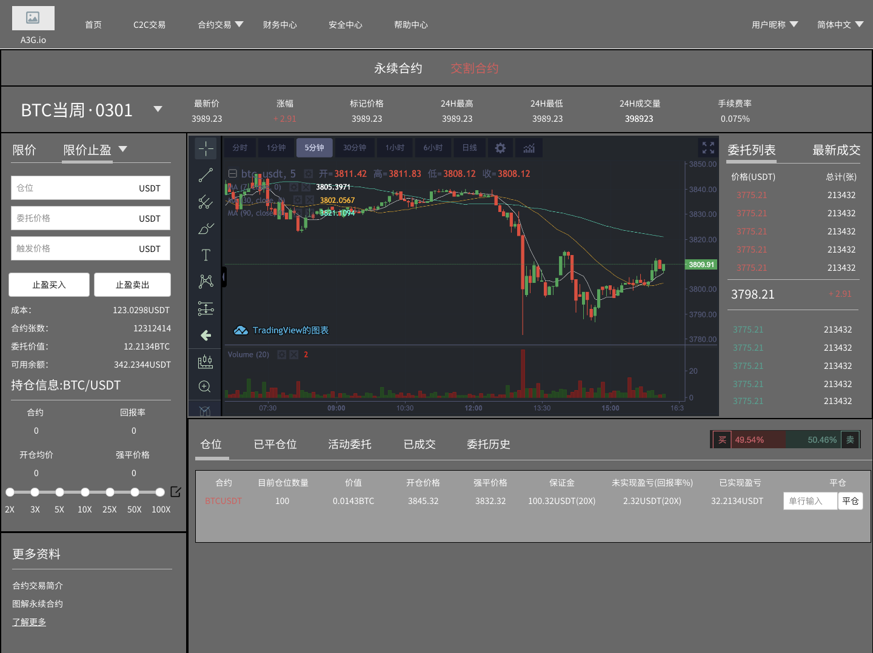This screenshot has height=653, width=873.
Task: Set chart interval to 6小时
Action: 433,148
